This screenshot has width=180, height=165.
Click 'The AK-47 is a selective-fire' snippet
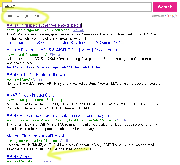tap(81, 36)
